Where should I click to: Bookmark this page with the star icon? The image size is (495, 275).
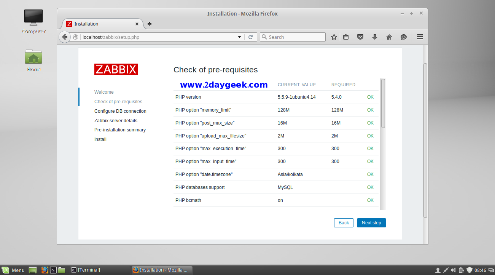pyautogui.click(x=334, y=37)
